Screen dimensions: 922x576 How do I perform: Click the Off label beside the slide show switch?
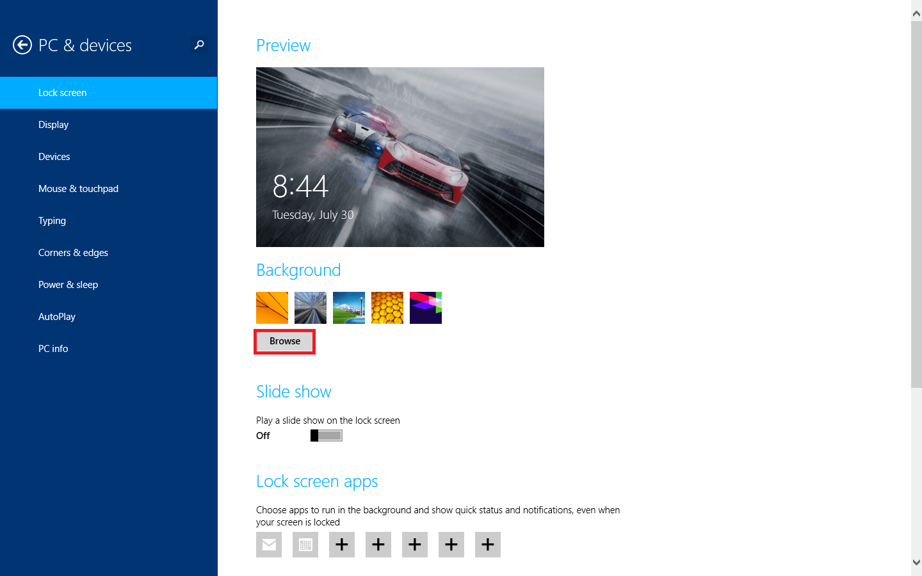click(x=263, y=435)
